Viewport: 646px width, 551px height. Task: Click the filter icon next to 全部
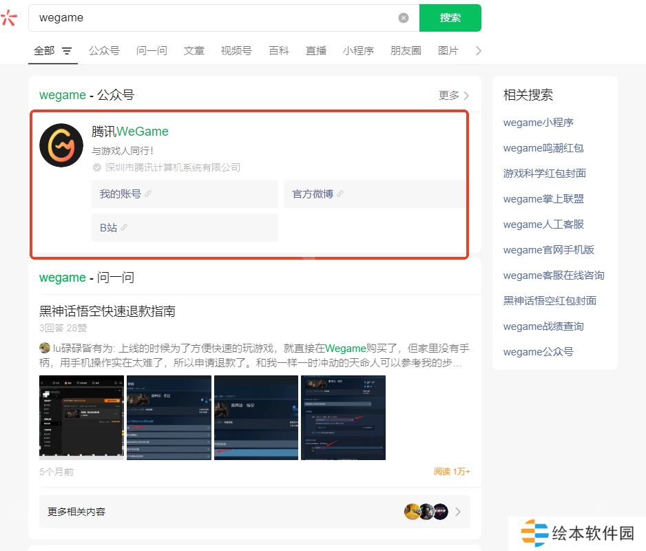(67, 51)
